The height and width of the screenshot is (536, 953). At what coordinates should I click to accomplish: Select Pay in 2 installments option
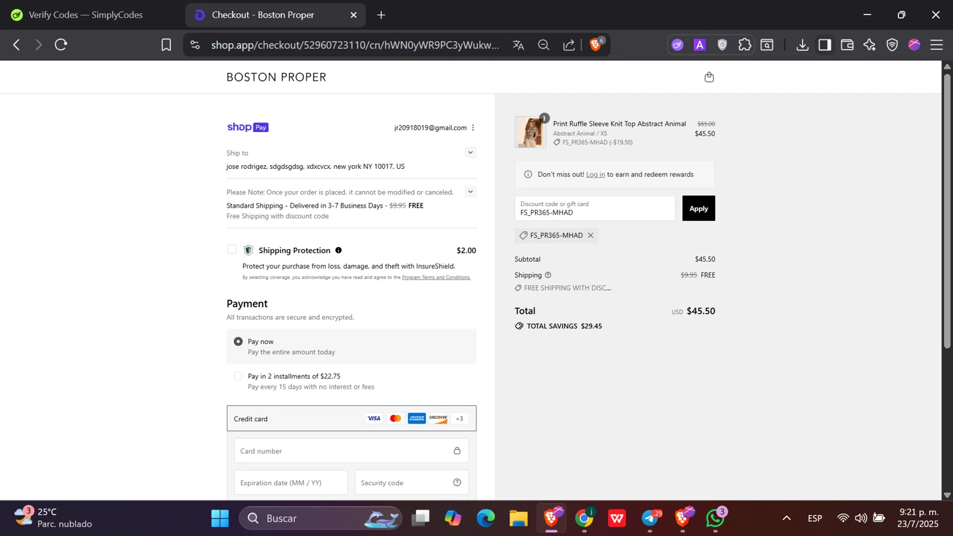click(238, 376)
